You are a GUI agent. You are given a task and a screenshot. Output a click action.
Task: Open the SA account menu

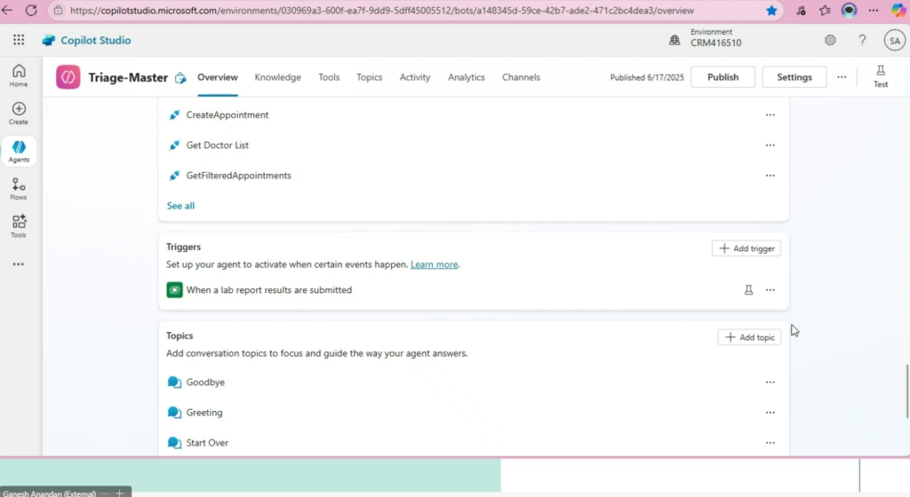[894, 41]
